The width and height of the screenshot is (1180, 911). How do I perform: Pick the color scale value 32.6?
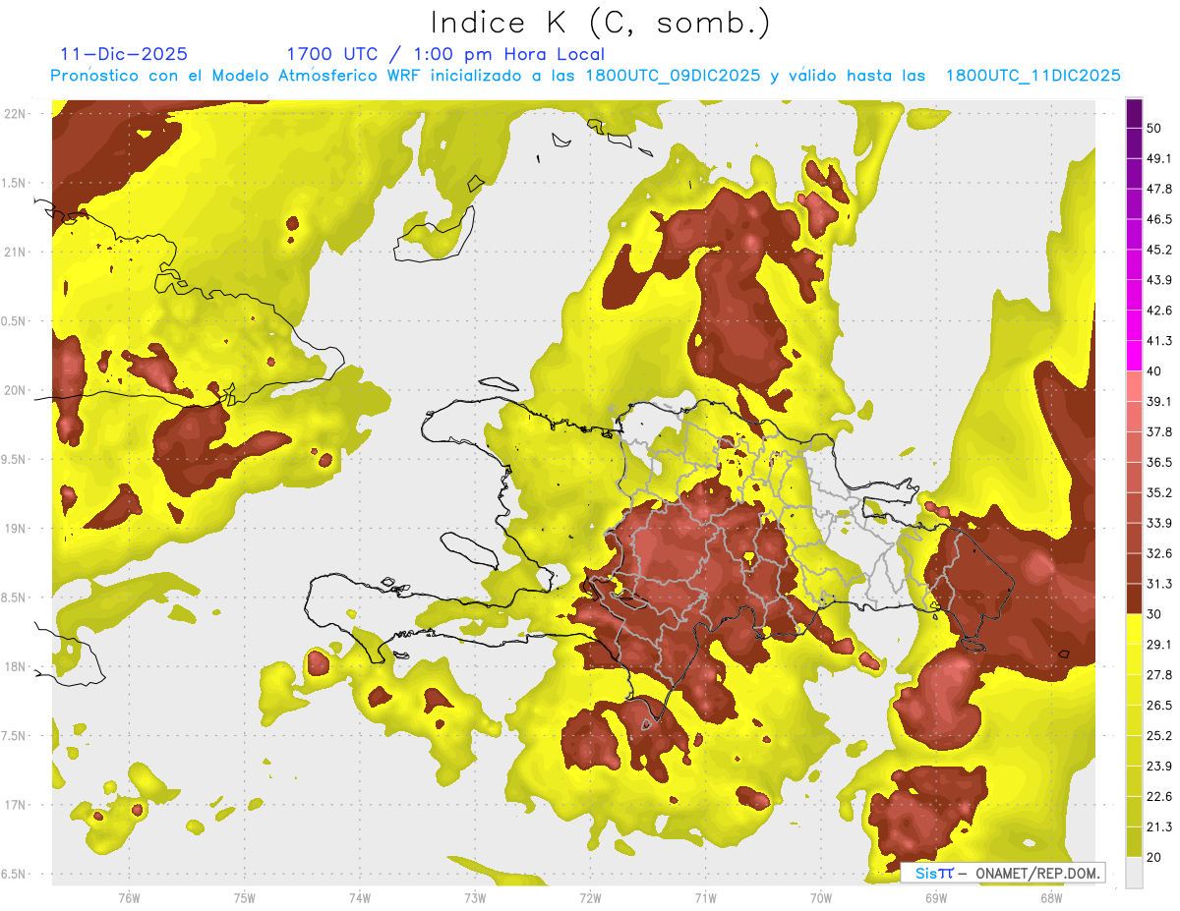tap(1159, 553)
